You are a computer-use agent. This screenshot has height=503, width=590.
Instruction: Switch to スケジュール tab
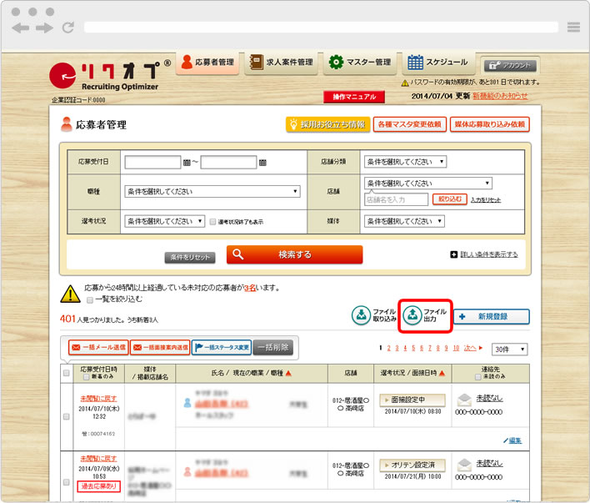click(438, 63)
